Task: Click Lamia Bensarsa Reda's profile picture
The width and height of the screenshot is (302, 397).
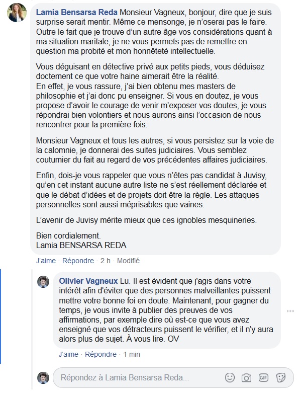Action: tap(17, 13)
